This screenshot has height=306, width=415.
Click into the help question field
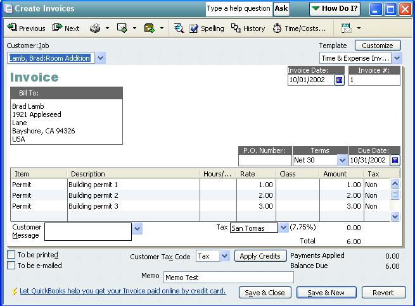click(239, 8)
